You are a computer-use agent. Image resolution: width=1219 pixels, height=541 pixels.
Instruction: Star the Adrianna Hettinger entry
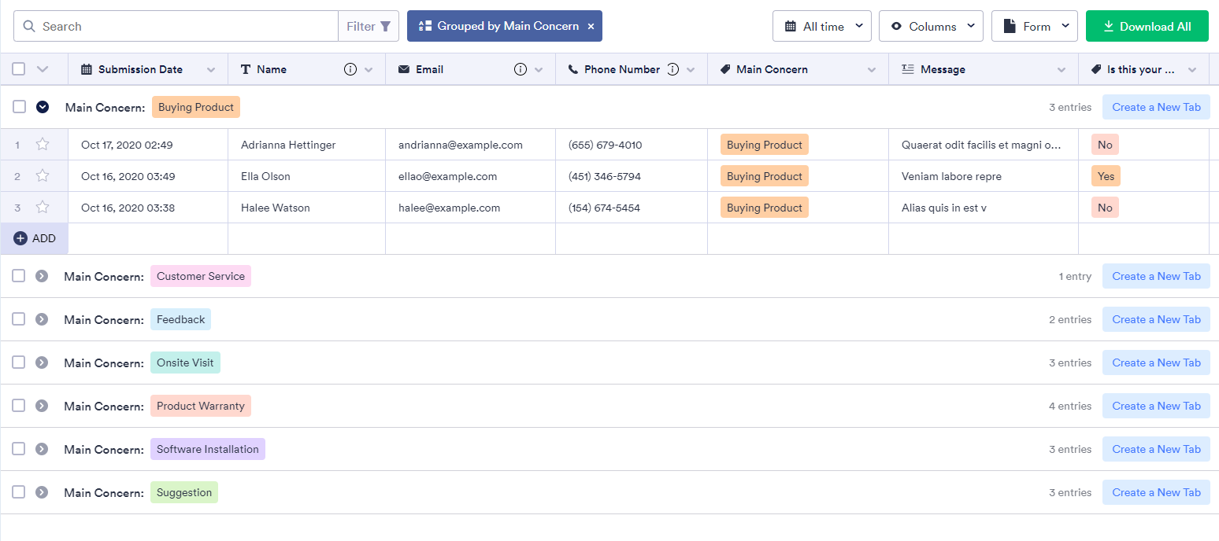click(x=43, y=145)
